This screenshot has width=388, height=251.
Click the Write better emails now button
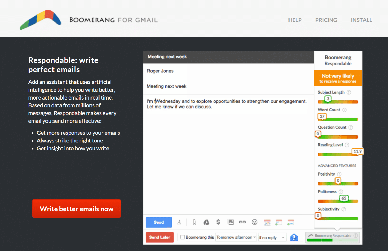click(x=77, y=208)
